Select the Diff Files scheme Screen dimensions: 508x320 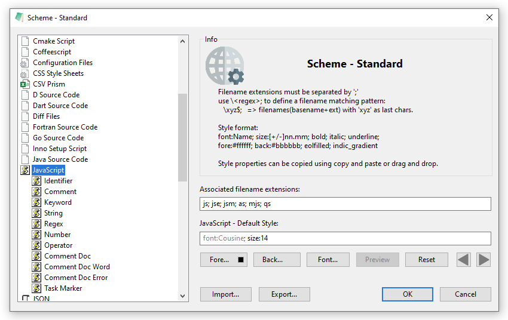(47, 116)
